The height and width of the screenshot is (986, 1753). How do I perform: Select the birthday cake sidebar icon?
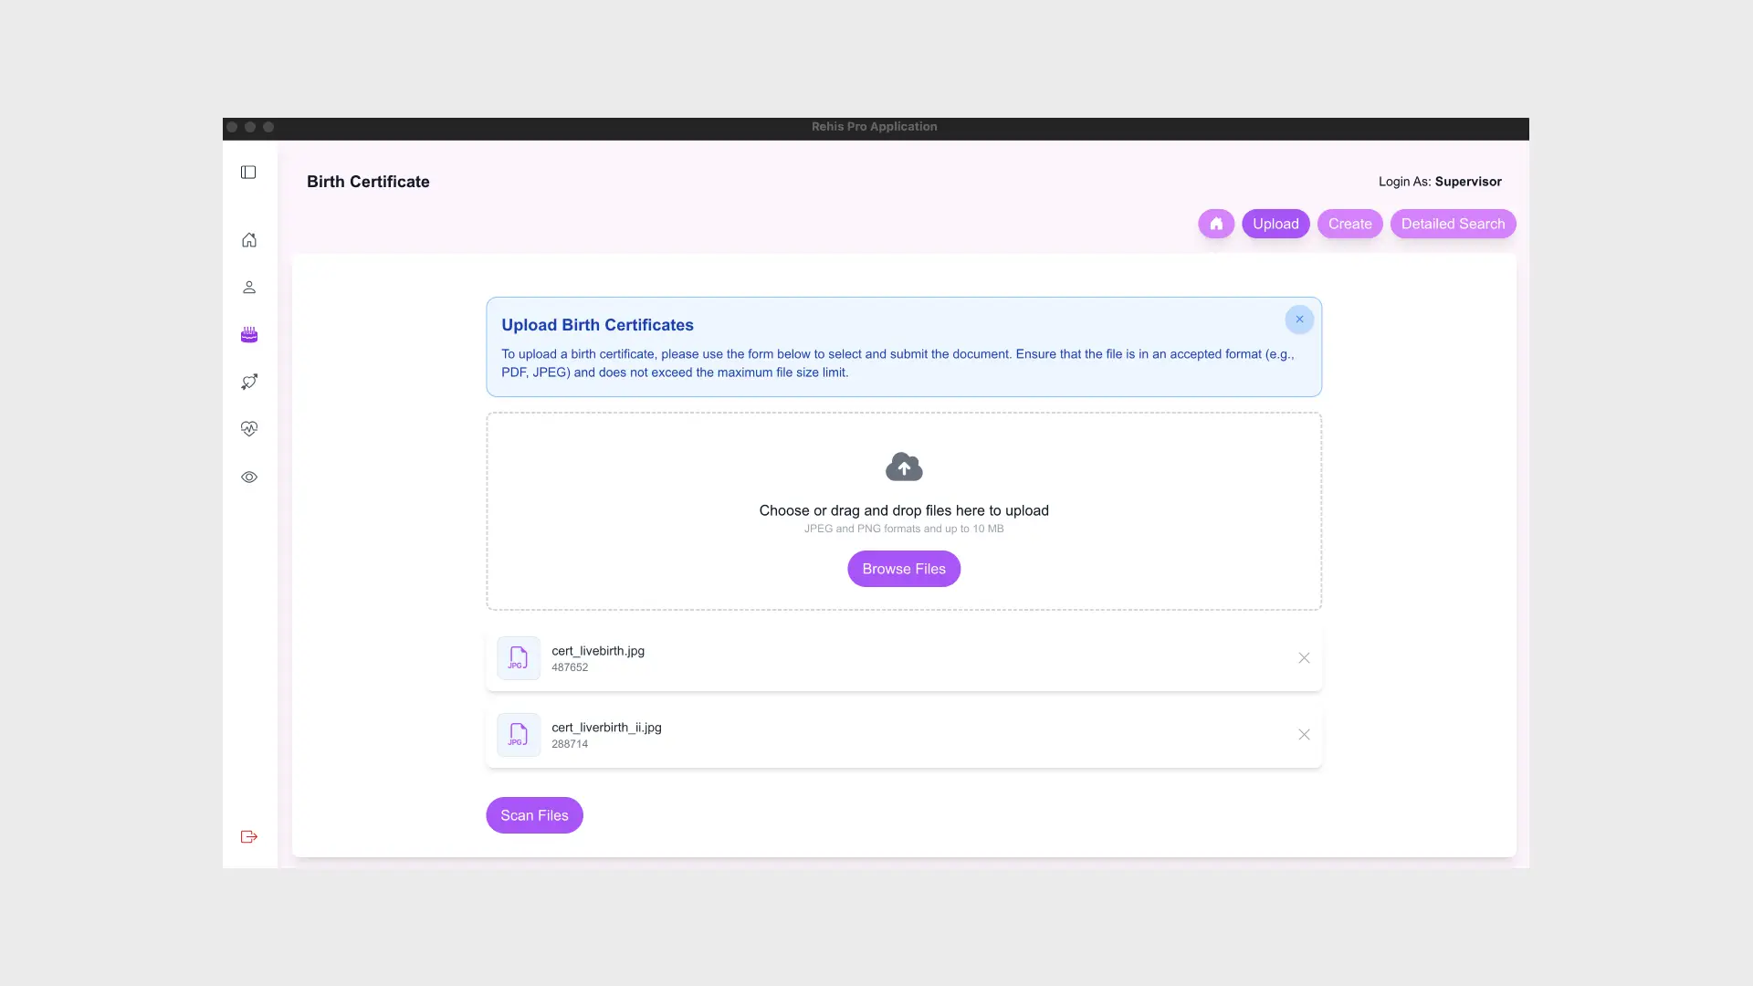pyautogui.click(x=249, y=335)
